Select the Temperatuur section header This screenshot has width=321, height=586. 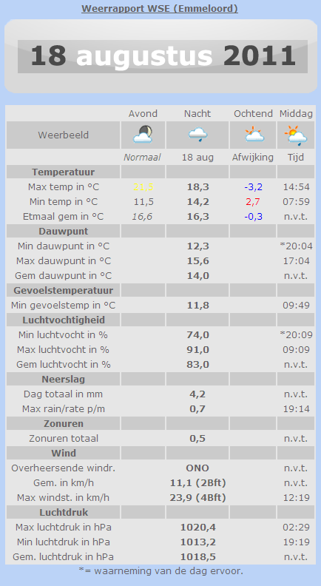pyautogui.click(x=63, y=172)
